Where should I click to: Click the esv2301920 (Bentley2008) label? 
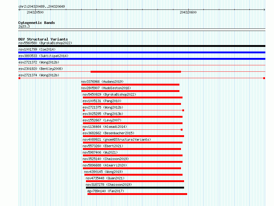pos(41,69)
